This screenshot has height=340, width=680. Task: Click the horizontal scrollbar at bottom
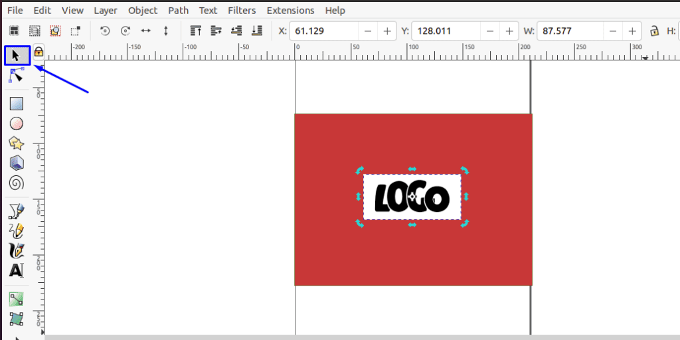pyautogui.click(x=362, y=337)
